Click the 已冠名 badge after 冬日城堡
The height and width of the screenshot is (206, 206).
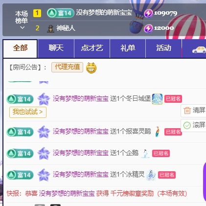173,99
